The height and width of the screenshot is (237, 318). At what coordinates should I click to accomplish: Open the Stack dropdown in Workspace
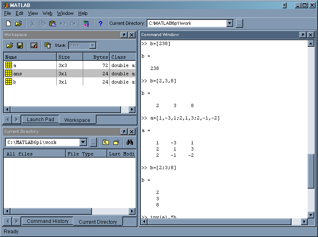point(93,45)
